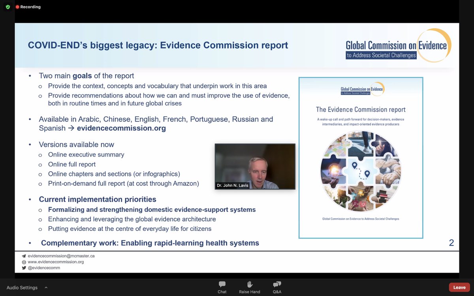Click 'Available in Arabic, Chinese, English' bullet
This screenshot has width=474, height=296.
[x=156, y=124]
